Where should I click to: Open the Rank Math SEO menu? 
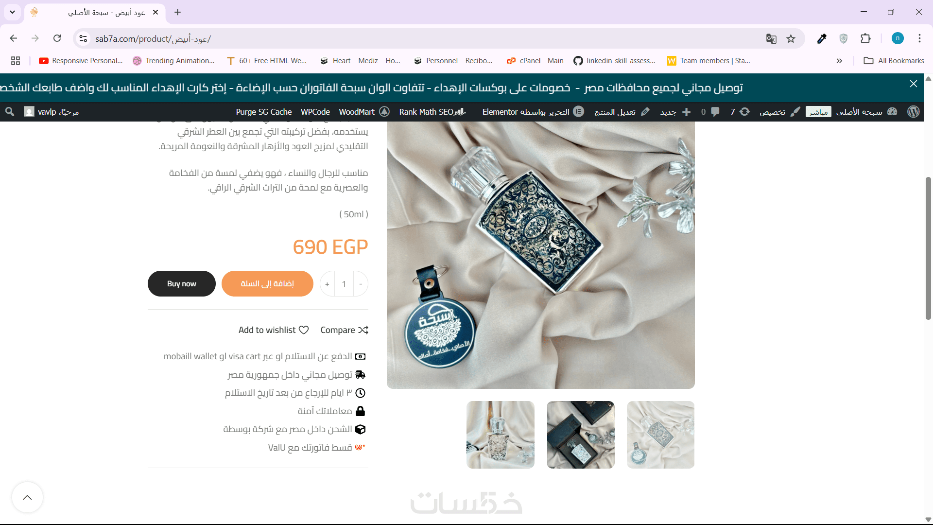pos(432,112)
